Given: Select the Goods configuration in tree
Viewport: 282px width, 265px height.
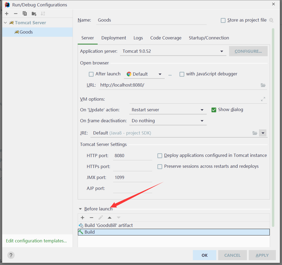Looking at the screenshot, I should (38, 32).
